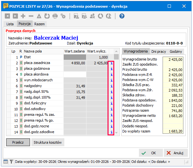Click S type icon in płaca akordowa row
The height and width of the screenshot is (168, 193).
coord(21,74)
